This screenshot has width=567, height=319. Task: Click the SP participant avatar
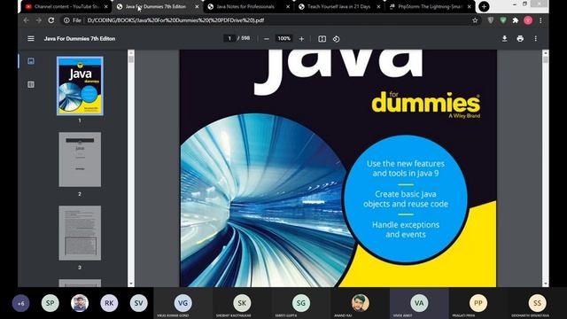click(50, 303)
